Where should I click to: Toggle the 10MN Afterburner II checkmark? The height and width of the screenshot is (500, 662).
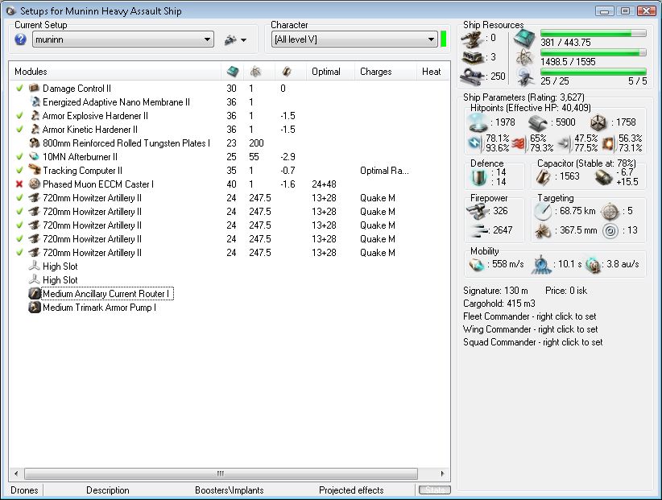[19, 156]
